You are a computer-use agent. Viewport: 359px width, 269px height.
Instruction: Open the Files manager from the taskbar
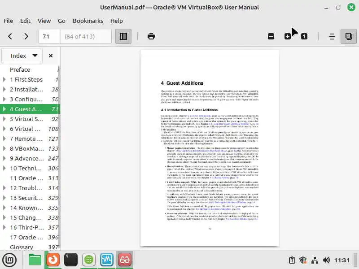point(35,260)
